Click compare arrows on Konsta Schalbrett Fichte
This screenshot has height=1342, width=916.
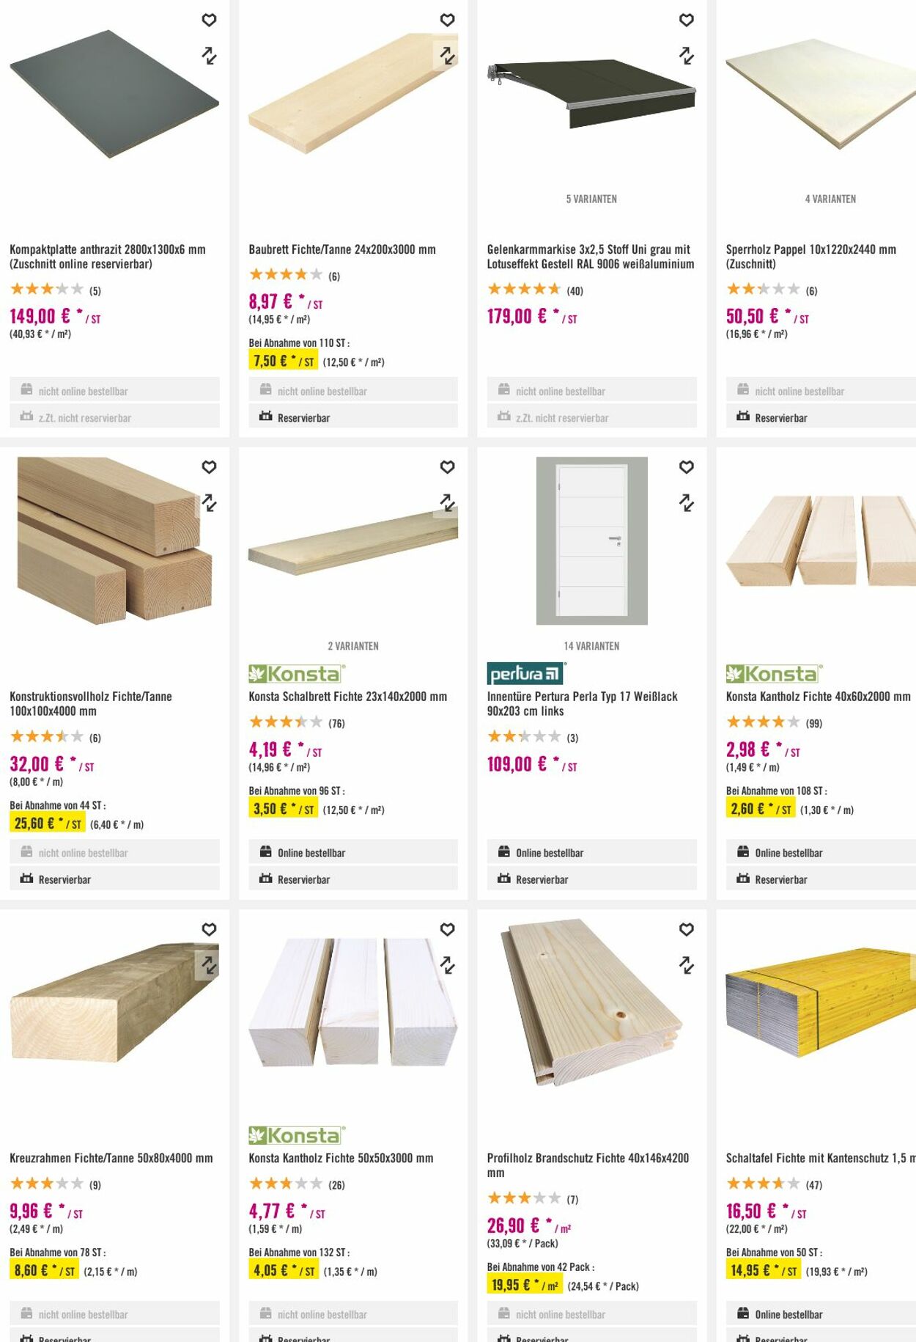(x=447, y=502)
